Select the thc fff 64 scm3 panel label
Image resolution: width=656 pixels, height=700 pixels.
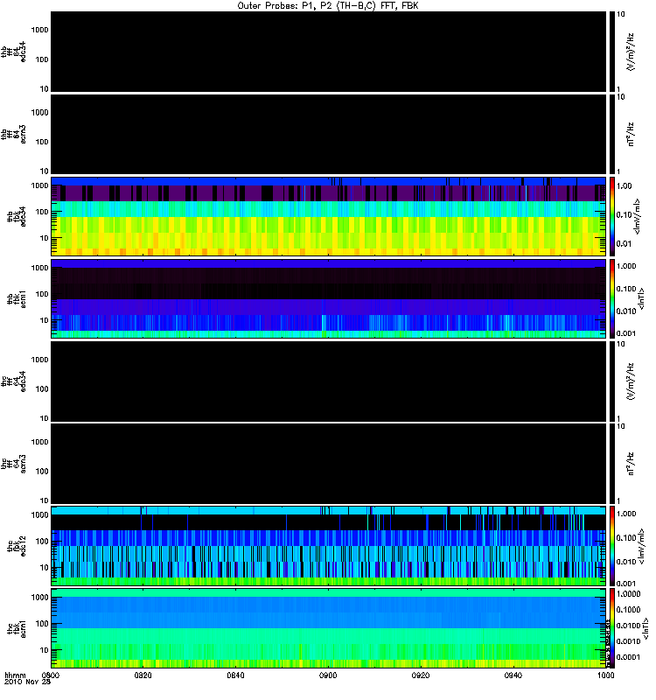13,464
